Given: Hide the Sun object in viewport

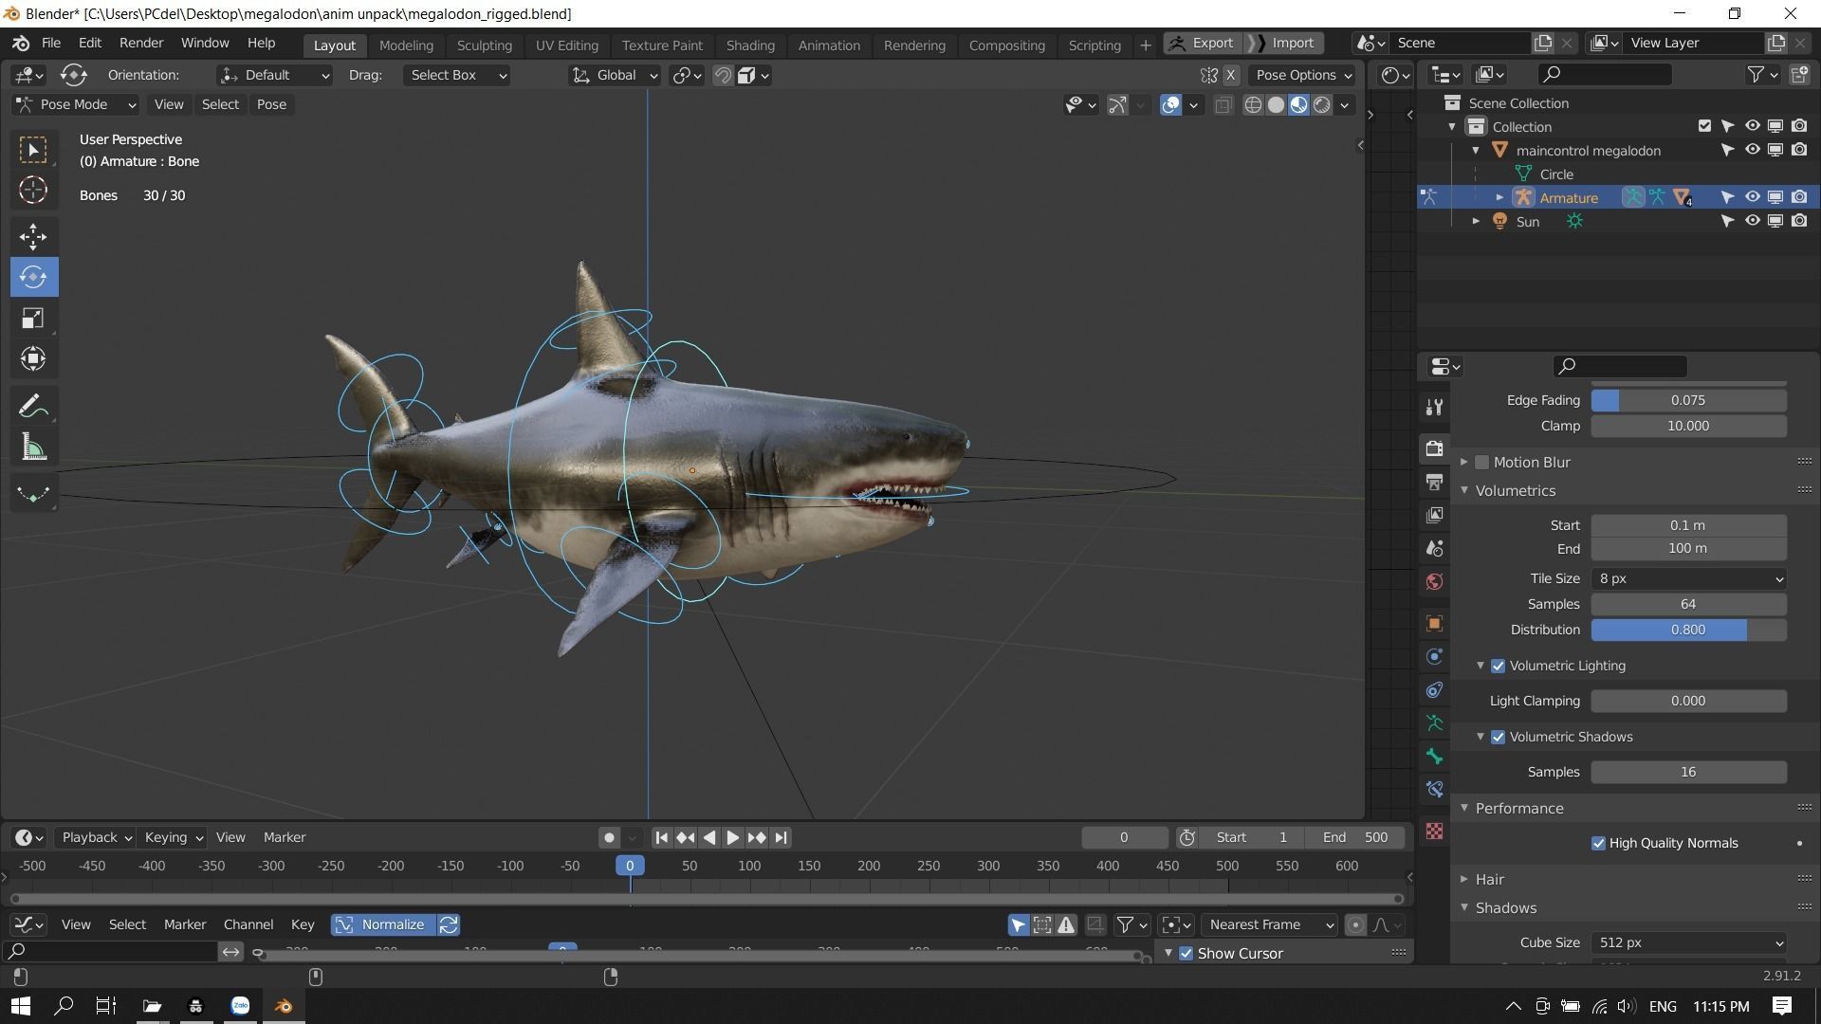Looking at the screenshot, I should click(1752, 221).
